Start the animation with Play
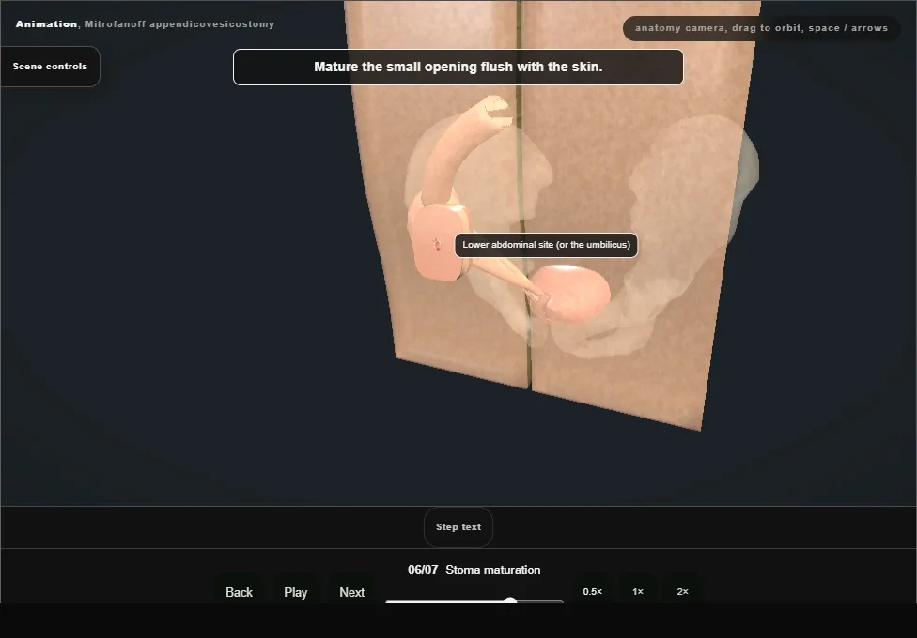 coord(295,592)
